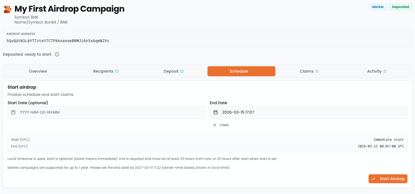Click the info icon beside deposit status

pos(57,54)
